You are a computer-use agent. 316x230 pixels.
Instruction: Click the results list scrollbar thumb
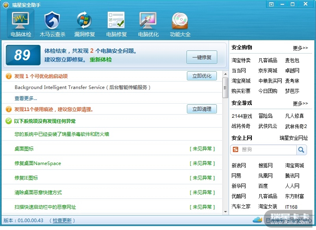click(225, 88)
